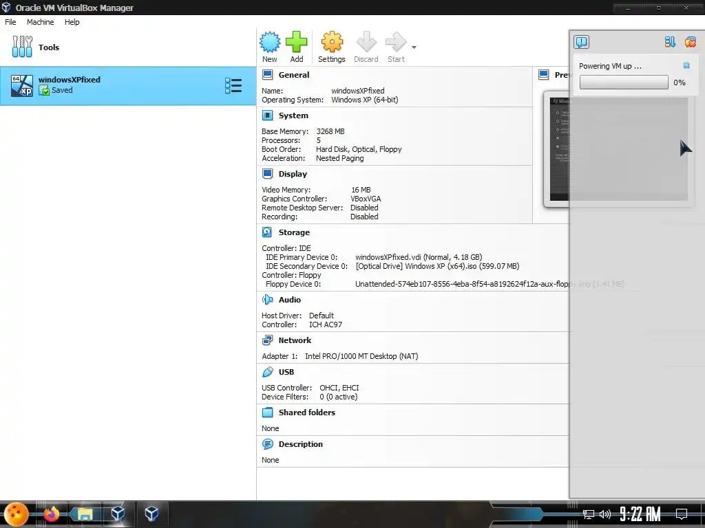Screen dimensions: 705x528
Task: Click boot order Hard Disk, Optical, Floppy
Action: pyautogui.click(x=359, y=149)
